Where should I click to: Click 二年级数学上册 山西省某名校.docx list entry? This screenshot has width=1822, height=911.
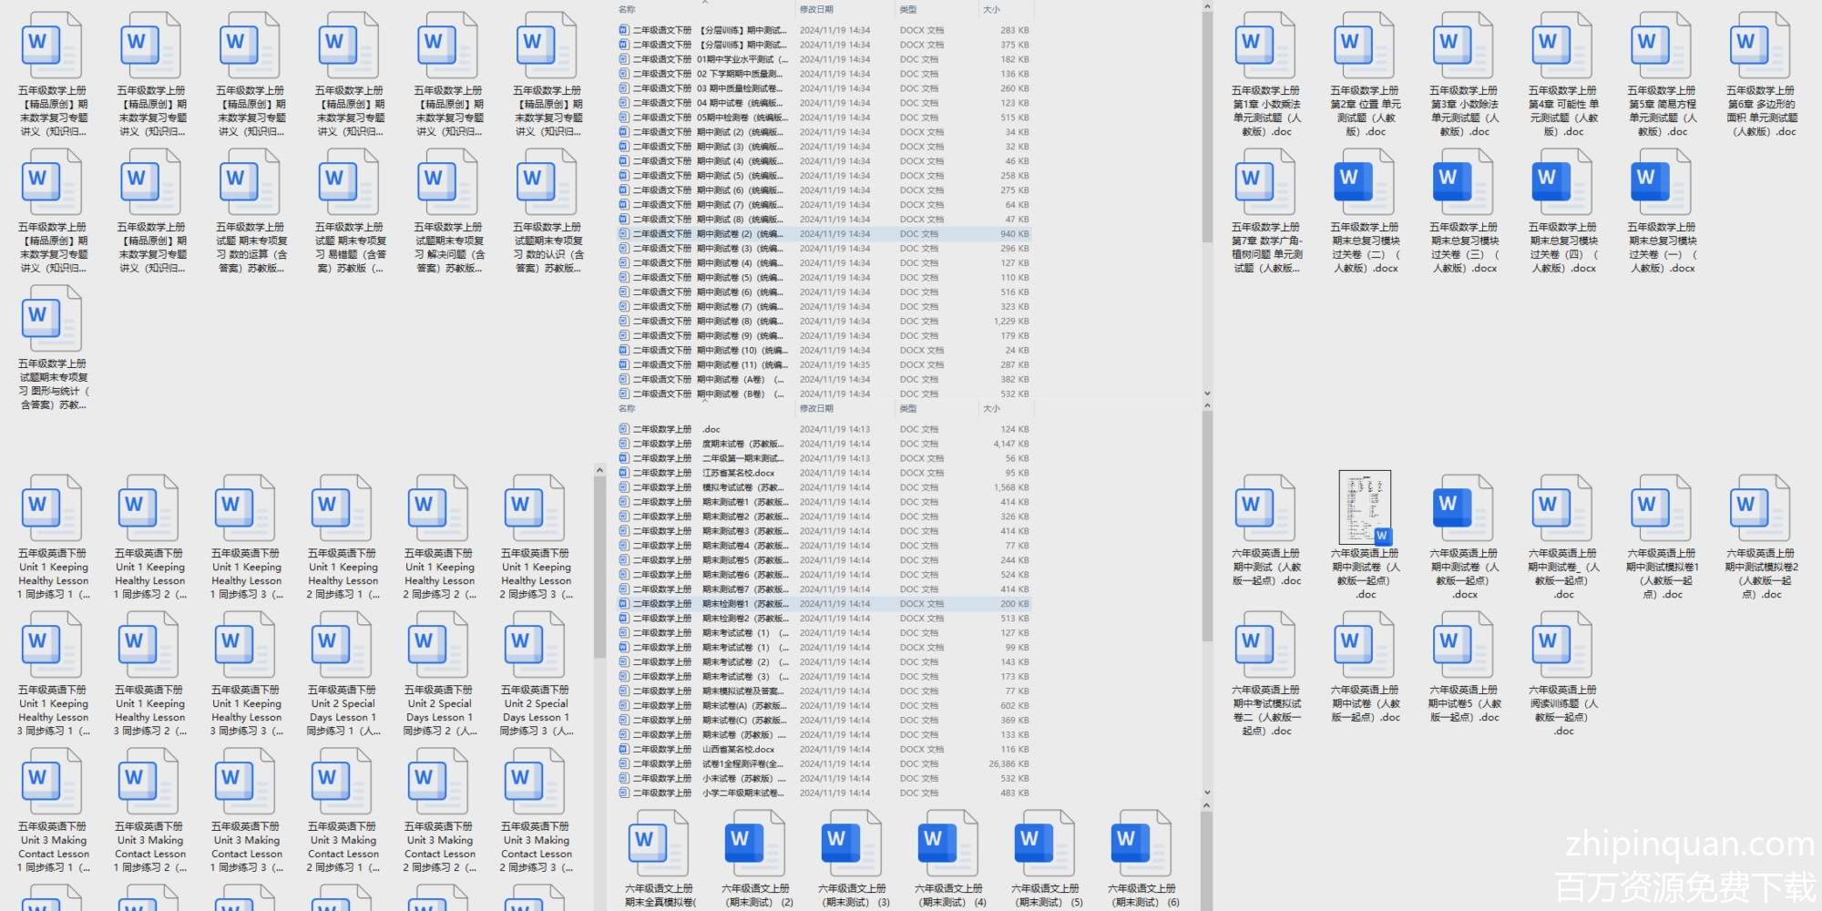coord(711,749)
